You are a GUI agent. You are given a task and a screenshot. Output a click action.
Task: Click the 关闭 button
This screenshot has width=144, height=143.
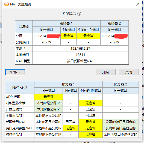(x=129, y=72)
